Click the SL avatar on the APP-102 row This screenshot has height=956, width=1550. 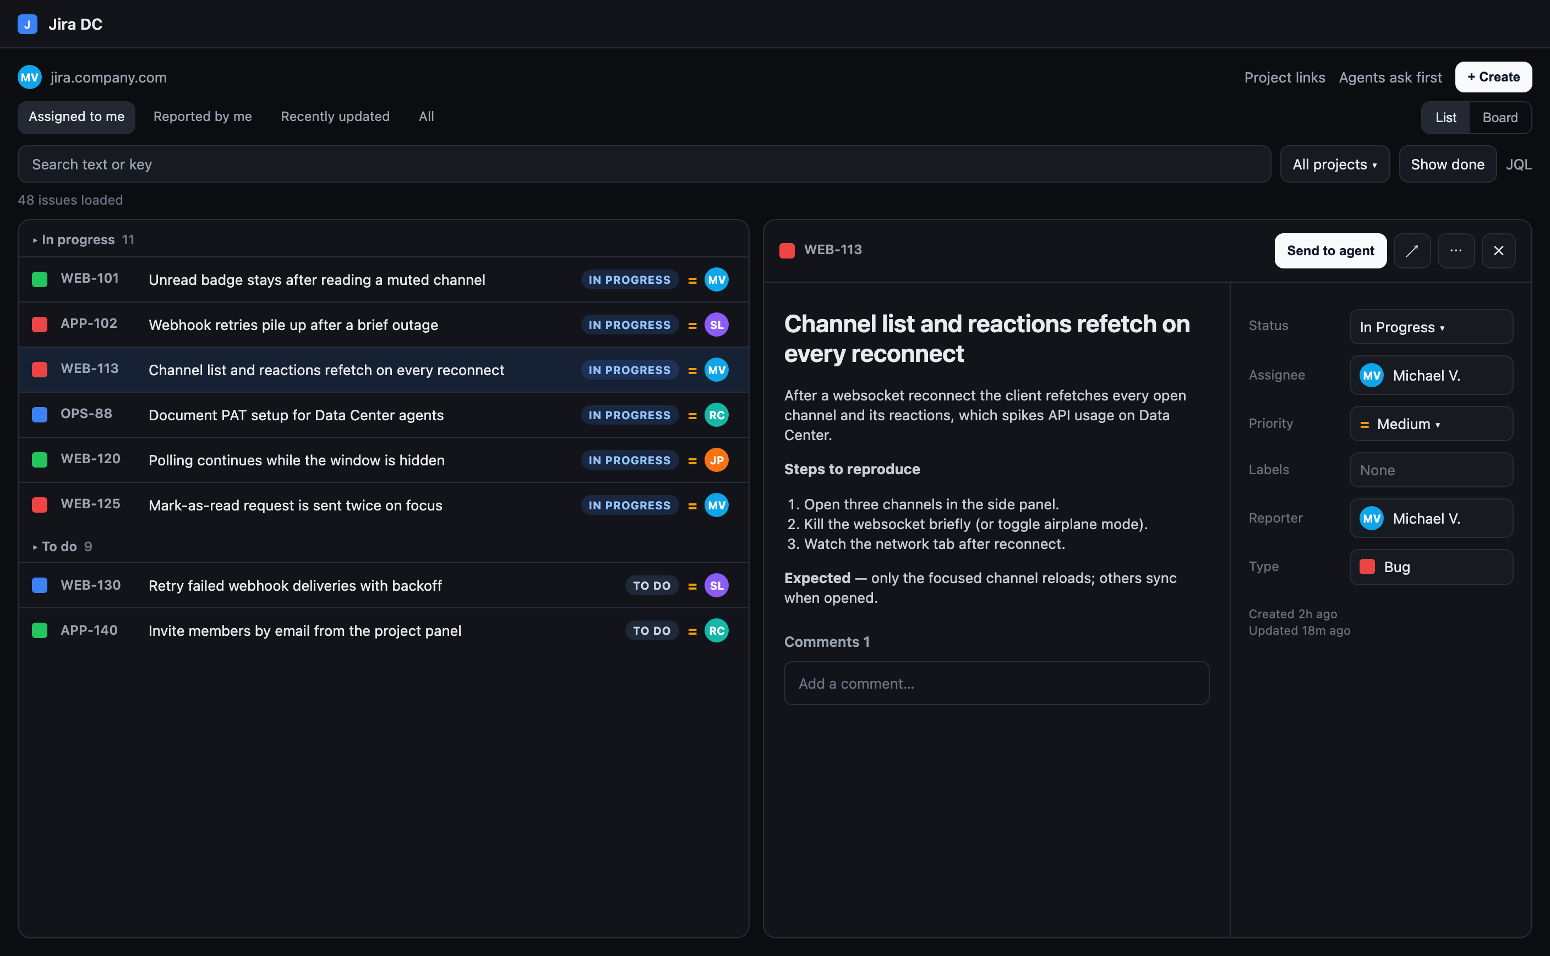(716, 325)
